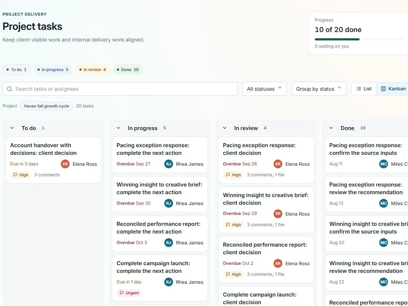Click comments and file on Sep 26 card

(x=266, y=175)
